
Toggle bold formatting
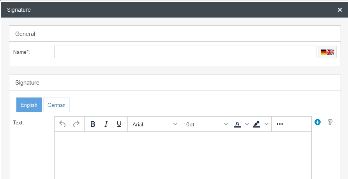point(93,124)
